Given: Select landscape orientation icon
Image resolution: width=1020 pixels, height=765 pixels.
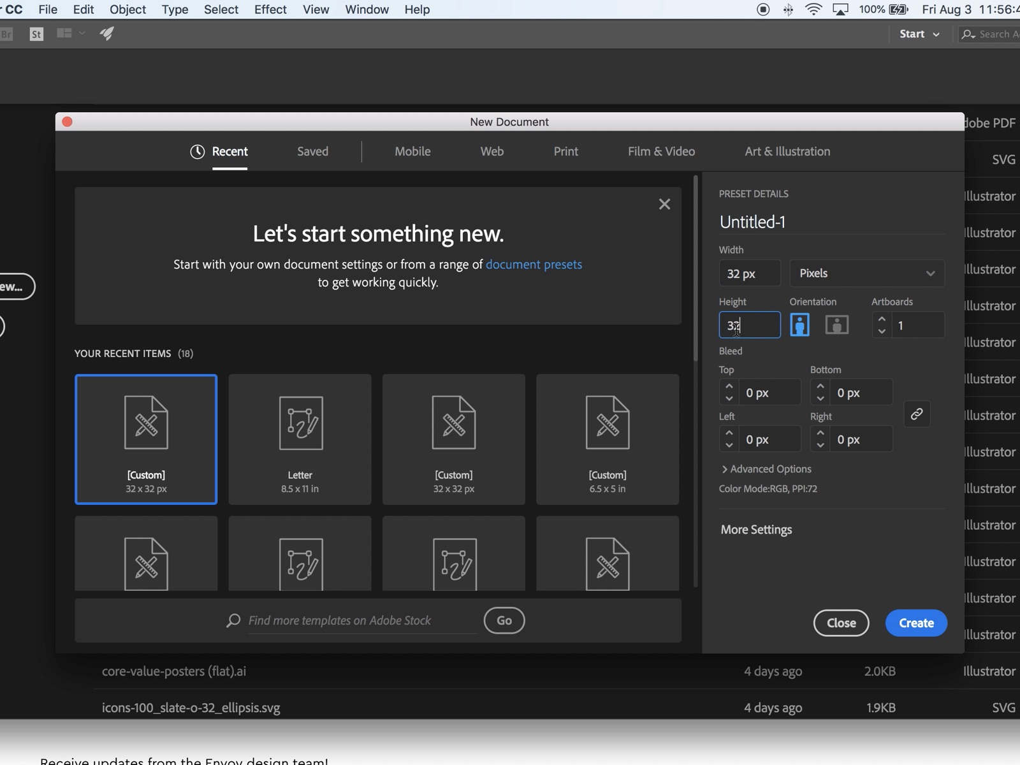Looking at the screenshot, I should point(836,325).
